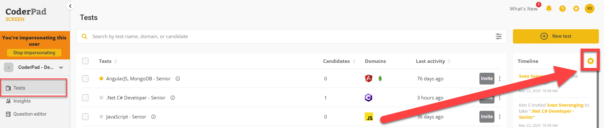Open more options for JavaScript test
This screenshot has width=604, height=128.
pyautogui.click(x=500, y=117)
